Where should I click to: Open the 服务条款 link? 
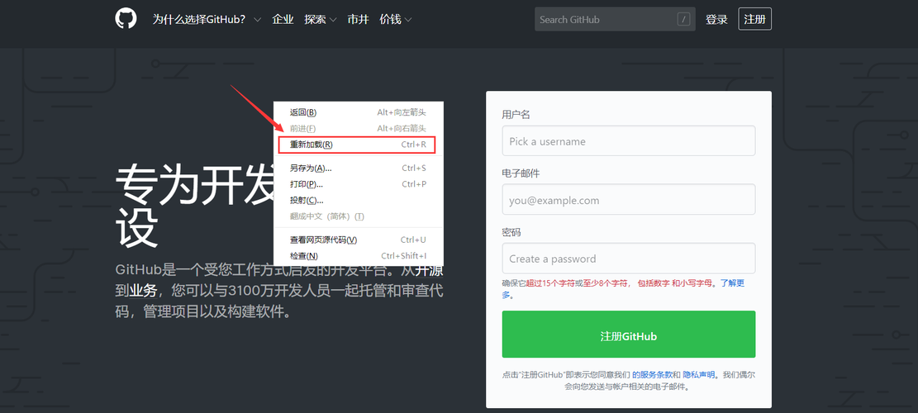(651, 374)
